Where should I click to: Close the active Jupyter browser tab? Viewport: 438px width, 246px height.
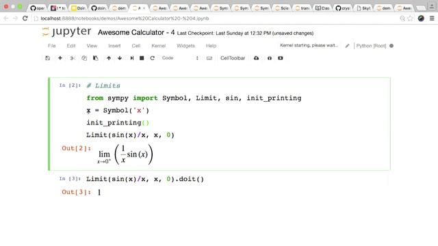(x=144, y=8)
